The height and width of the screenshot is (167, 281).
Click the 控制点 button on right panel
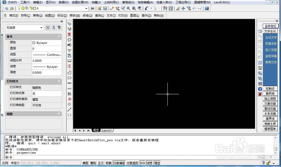[x=270, y=89]
